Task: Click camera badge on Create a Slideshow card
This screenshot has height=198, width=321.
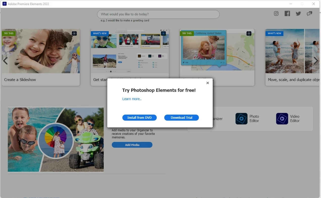Action: [x=74, y=33]
